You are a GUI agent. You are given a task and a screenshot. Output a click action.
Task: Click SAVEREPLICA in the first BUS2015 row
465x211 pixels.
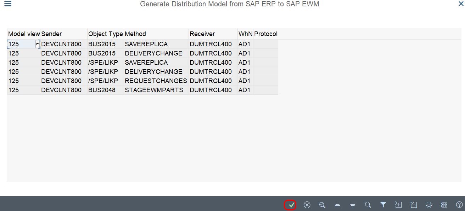point(156,44)
